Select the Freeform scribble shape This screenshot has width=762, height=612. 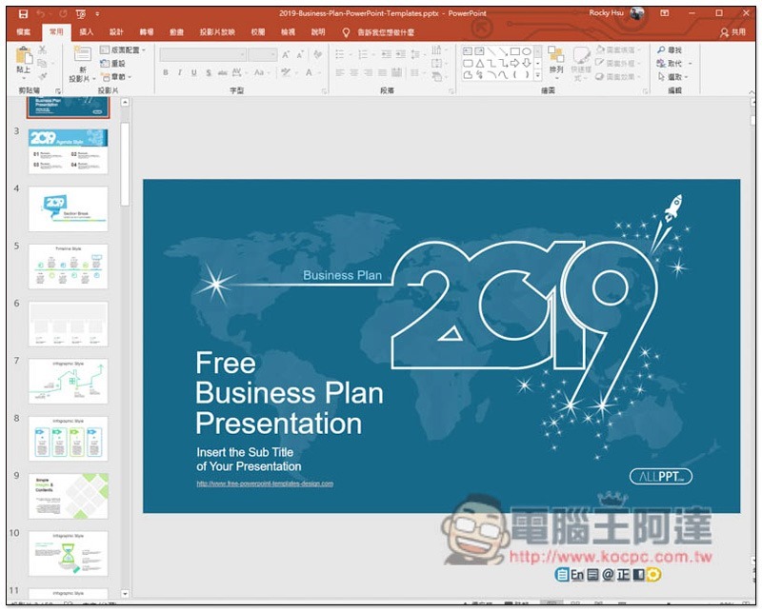[x=480, y=75]
